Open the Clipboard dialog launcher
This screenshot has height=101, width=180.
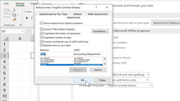tap(21, 25)
